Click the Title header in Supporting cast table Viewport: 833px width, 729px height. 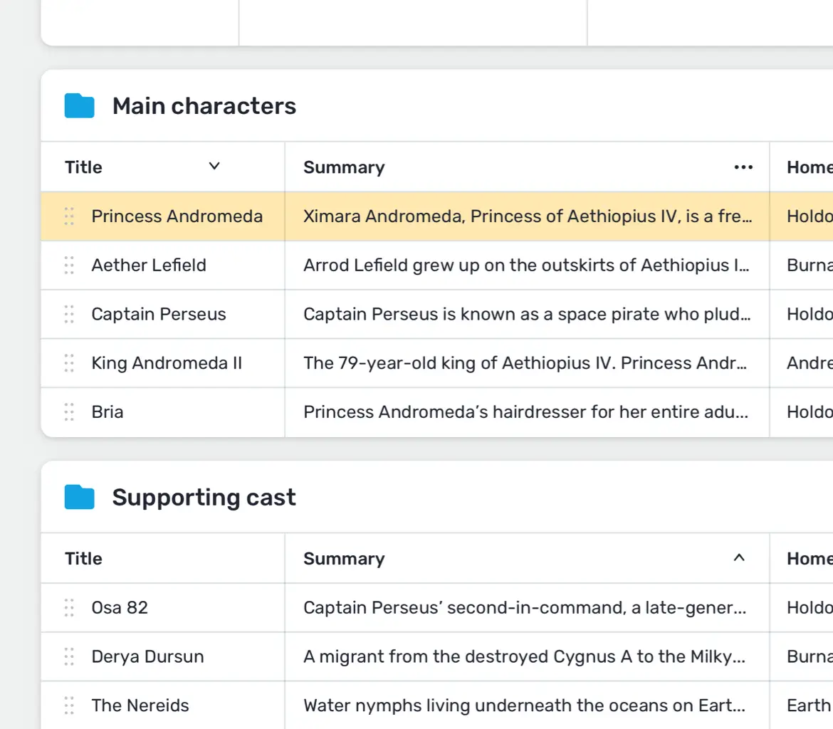pos(84,559)
